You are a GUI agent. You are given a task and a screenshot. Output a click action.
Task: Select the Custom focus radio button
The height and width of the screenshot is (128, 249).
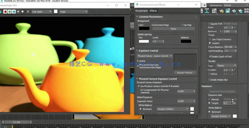[210, 43]
